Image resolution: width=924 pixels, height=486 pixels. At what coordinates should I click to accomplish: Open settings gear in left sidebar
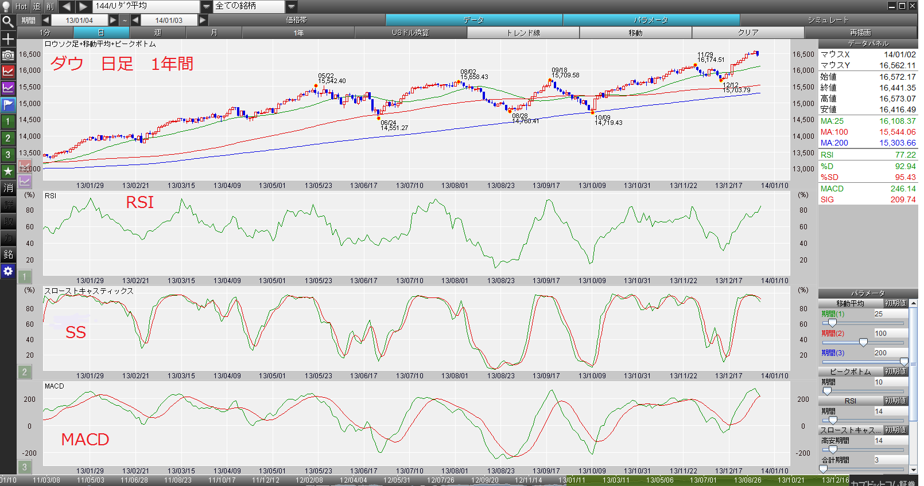8,271
